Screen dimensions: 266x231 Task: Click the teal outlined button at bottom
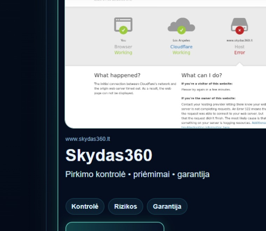click(115, 226)
